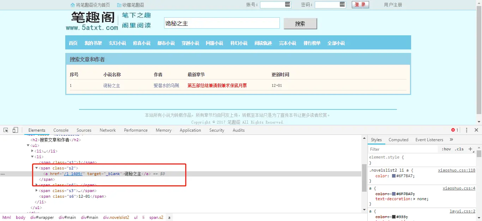Viewport: 482px width, 221px height.
Task: Click the 登录 login button
Action: click(x=360, y=5)
